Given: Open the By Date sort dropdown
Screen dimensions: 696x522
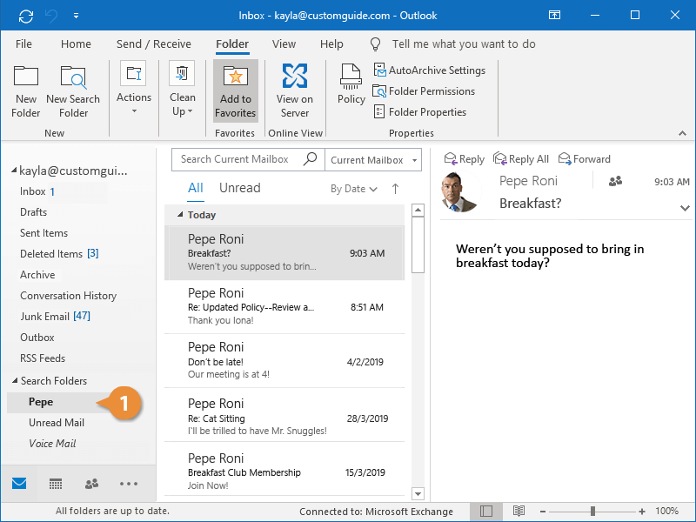Looking at the screenshot, I should tap(354, 189).
